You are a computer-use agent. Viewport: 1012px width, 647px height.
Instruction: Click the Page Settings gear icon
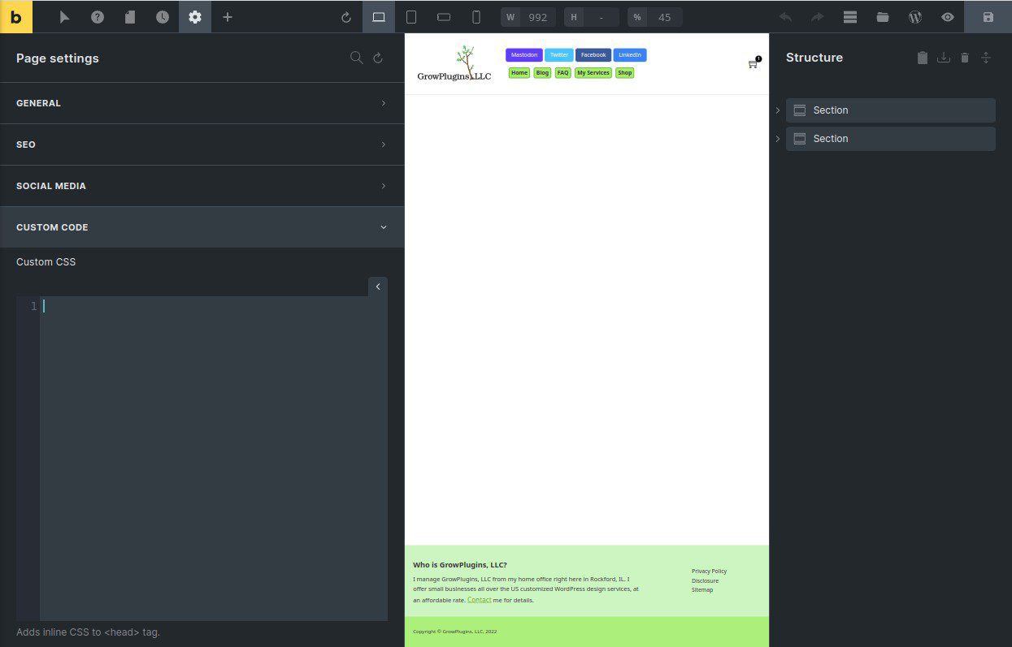click(195, 16)
